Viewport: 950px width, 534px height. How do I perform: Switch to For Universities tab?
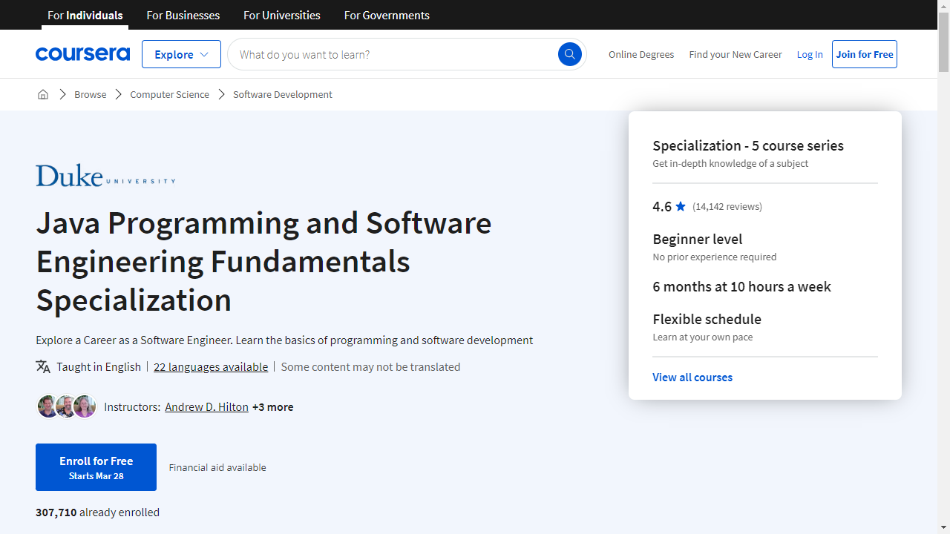pyautogui.click(x=282, y=15)
